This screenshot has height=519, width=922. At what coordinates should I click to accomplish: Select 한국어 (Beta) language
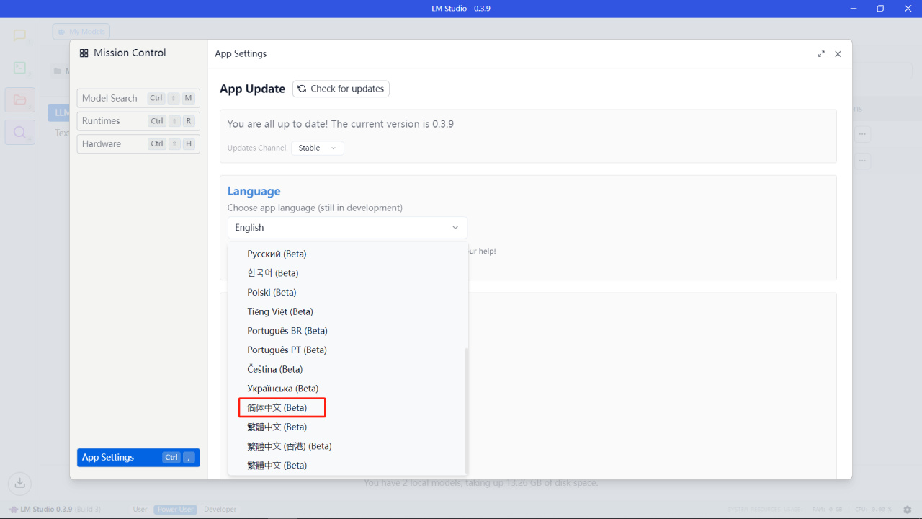(347, 273)
